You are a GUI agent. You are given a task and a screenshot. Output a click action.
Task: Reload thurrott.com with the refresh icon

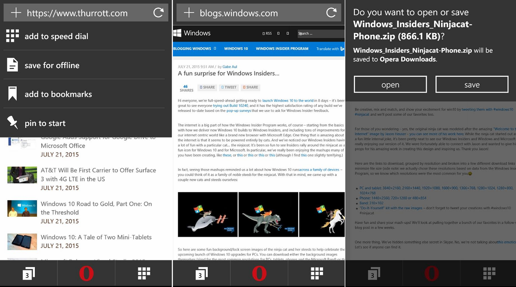(159, 13)
